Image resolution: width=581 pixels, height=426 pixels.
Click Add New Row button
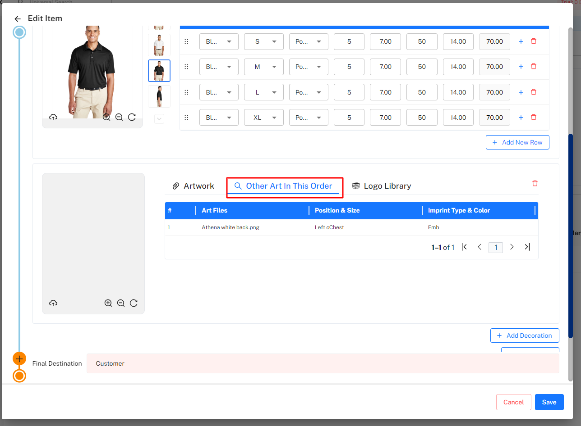(517, 142)
